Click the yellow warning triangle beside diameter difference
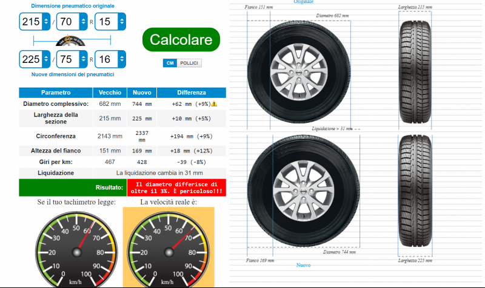The height and width of the screenshot is (288, 485). pos(214,104)
